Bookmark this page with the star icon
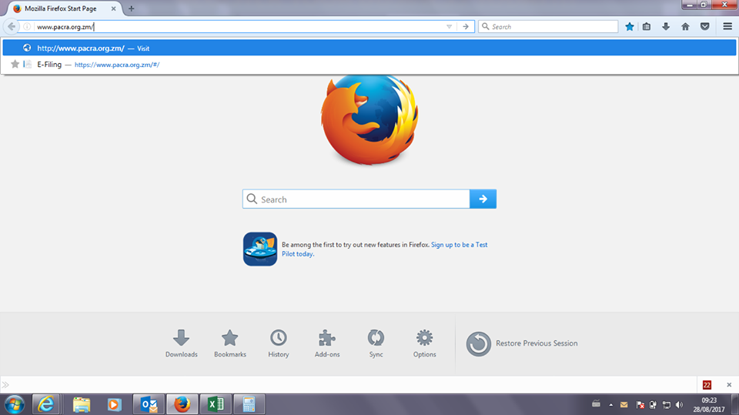 [x=630, y=27]
